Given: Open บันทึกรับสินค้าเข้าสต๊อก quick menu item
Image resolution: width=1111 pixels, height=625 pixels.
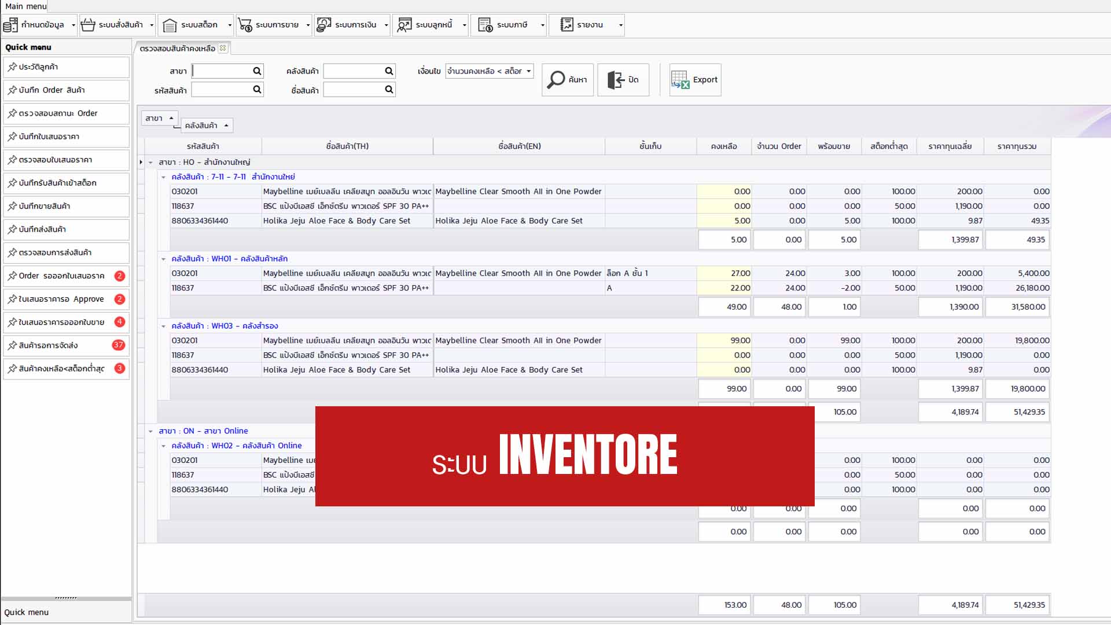Looking at the screenshot, I should point(66,183).
